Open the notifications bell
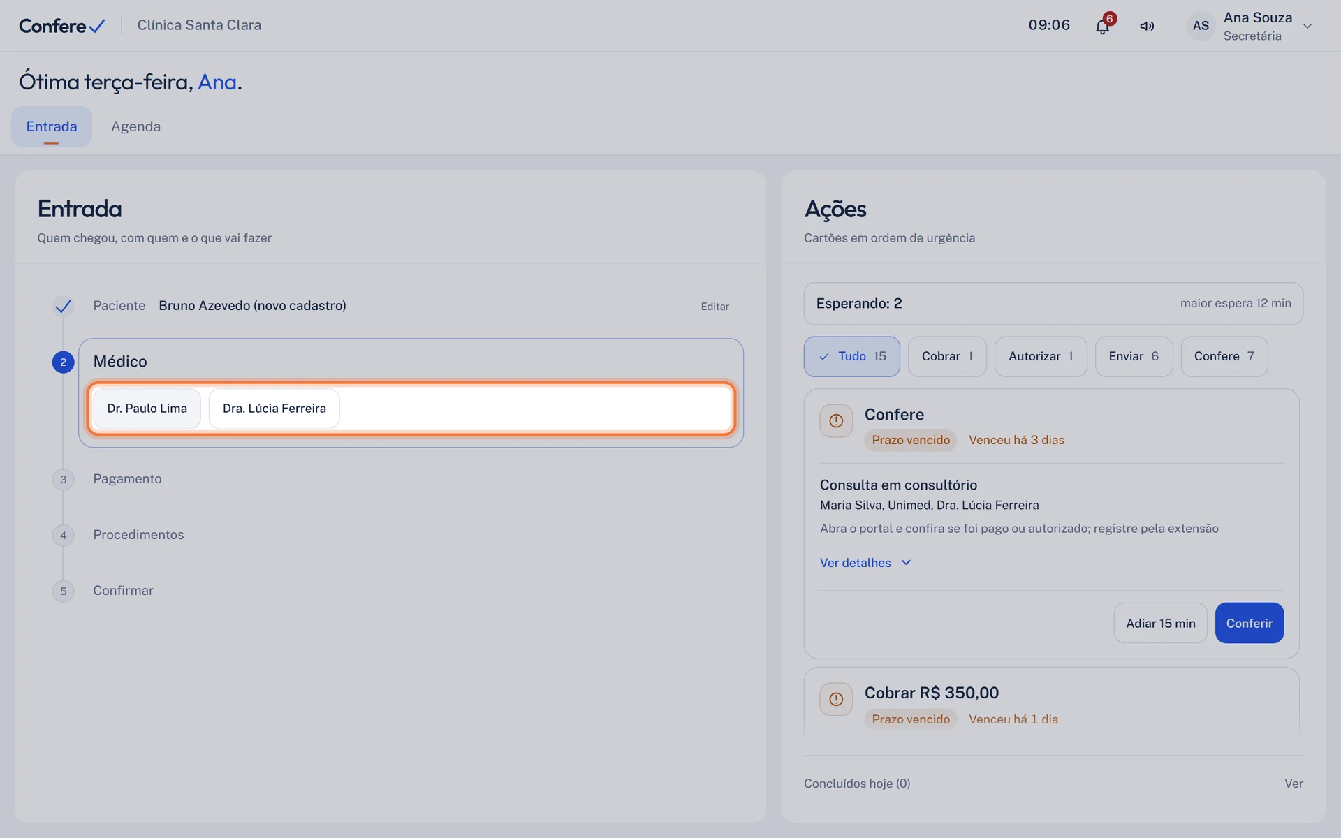 click(1102, 27)
